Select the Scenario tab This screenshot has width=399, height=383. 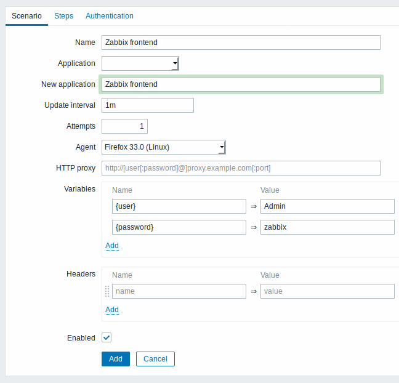pyautogui.click(x=26, y=16)
